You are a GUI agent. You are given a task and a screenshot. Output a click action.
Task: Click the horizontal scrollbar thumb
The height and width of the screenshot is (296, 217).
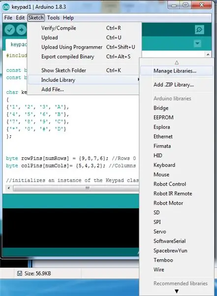point(76,188)
